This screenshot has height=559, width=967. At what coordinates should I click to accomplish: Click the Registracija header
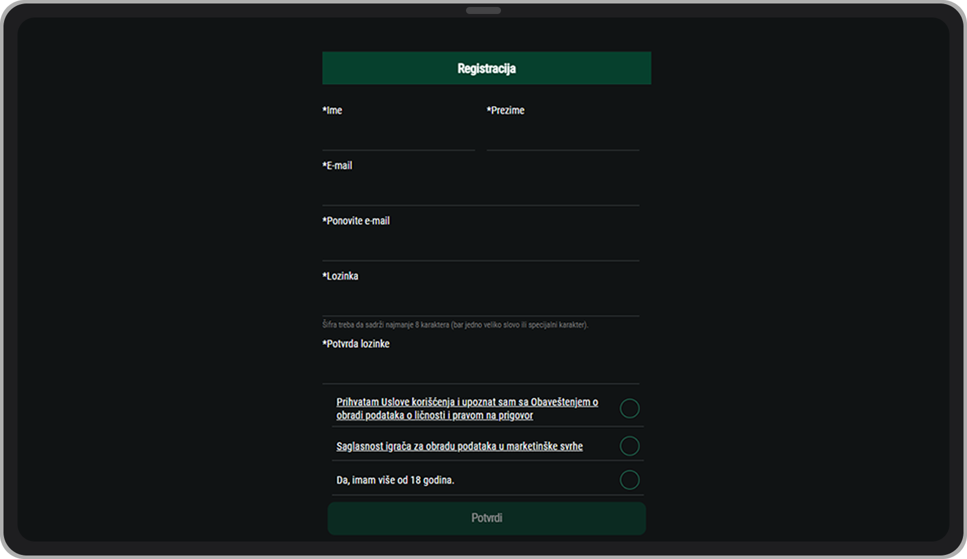click(486, 68)
